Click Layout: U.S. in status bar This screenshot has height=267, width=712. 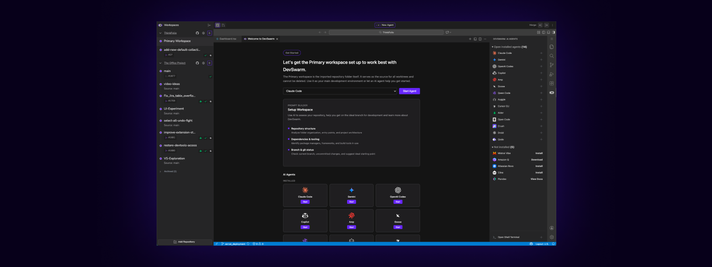(x=542, y=244)
